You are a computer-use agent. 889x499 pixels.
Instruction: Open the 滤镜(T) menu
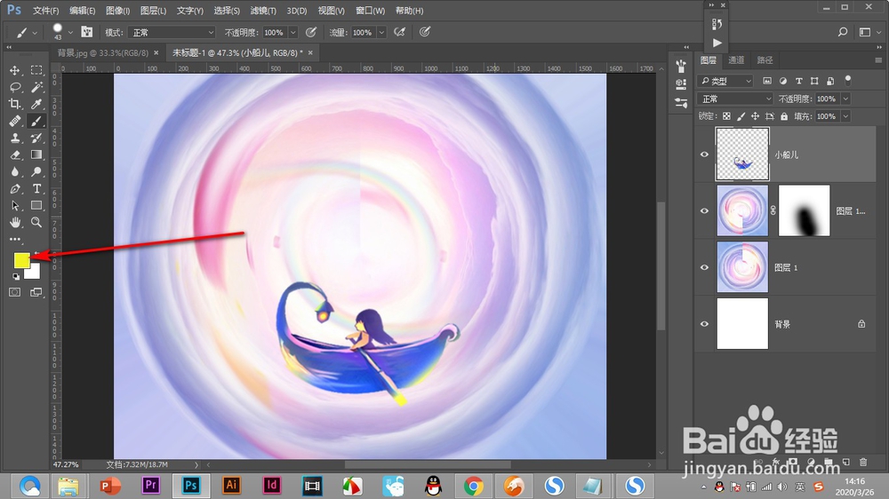pos(263,11)
